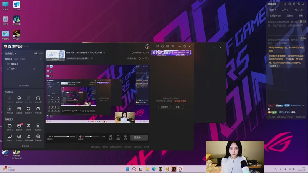Open the greyed microphone interaction tool
This screenshot has height=173, width=308.
click(10, 99)
